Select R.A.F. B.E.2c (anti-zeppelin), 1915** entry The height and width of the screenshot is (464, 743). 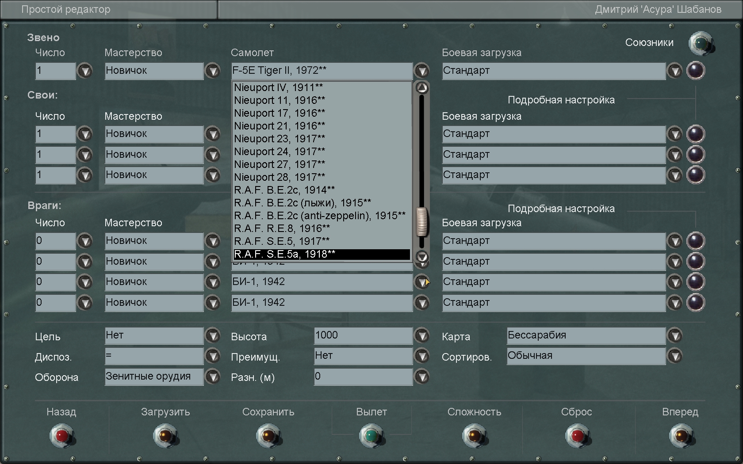tap(322, 216)
